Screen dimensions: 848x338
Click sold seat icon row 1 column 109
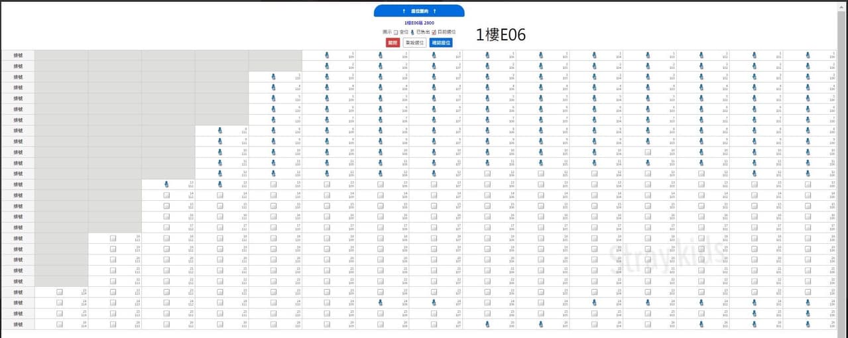327,56
